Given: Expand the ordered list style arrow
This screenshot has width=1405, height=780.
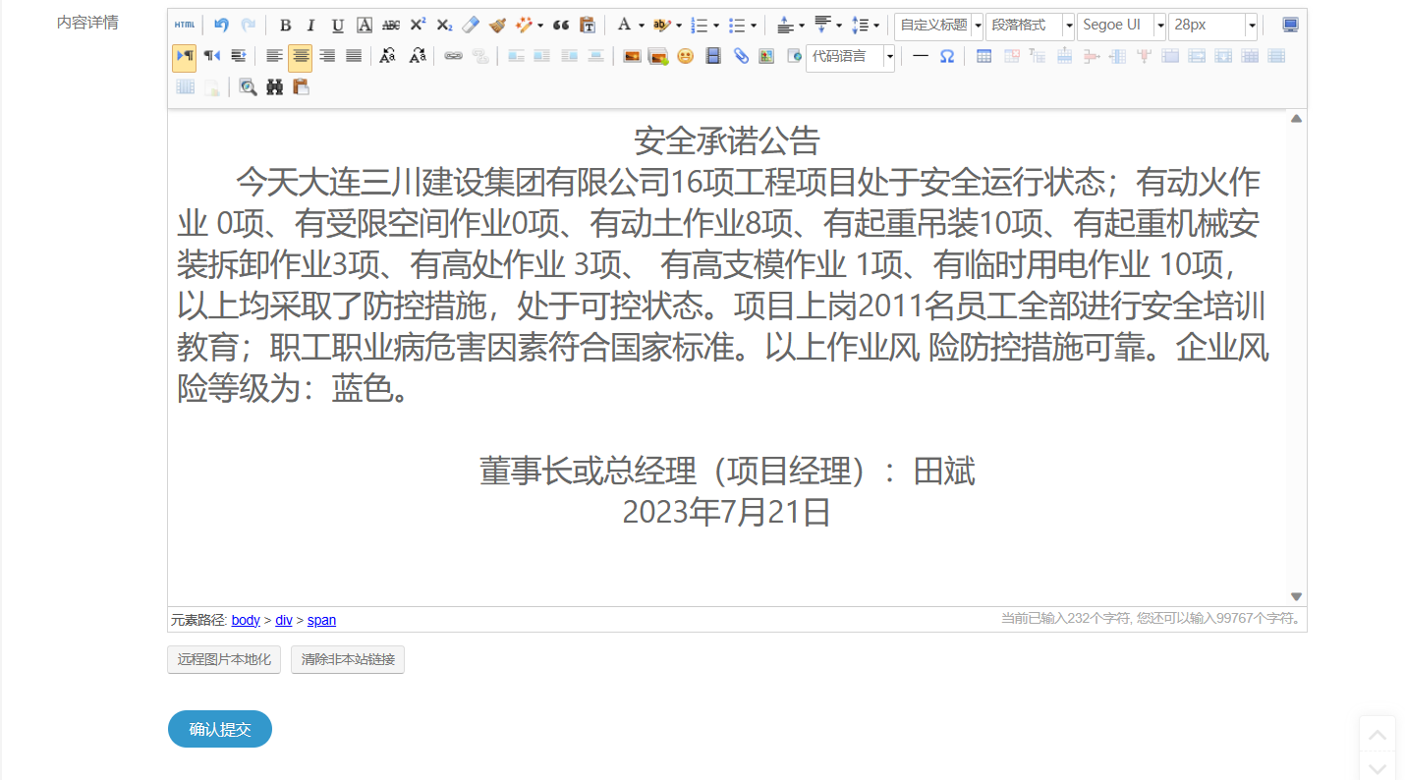Looking at the screenshot, I should coord(716,27).
